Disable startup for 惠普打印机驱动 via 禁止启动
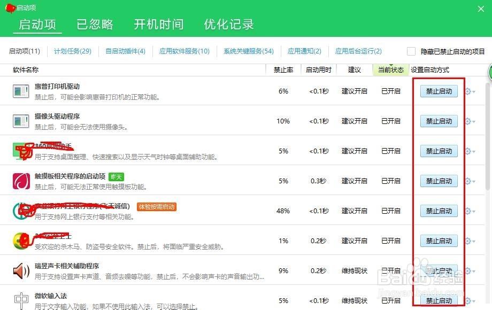 coord(439,91)
